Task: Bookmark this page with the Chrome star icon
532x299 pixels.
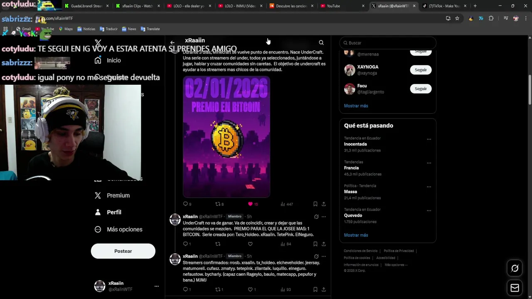Action: point(457,18)
